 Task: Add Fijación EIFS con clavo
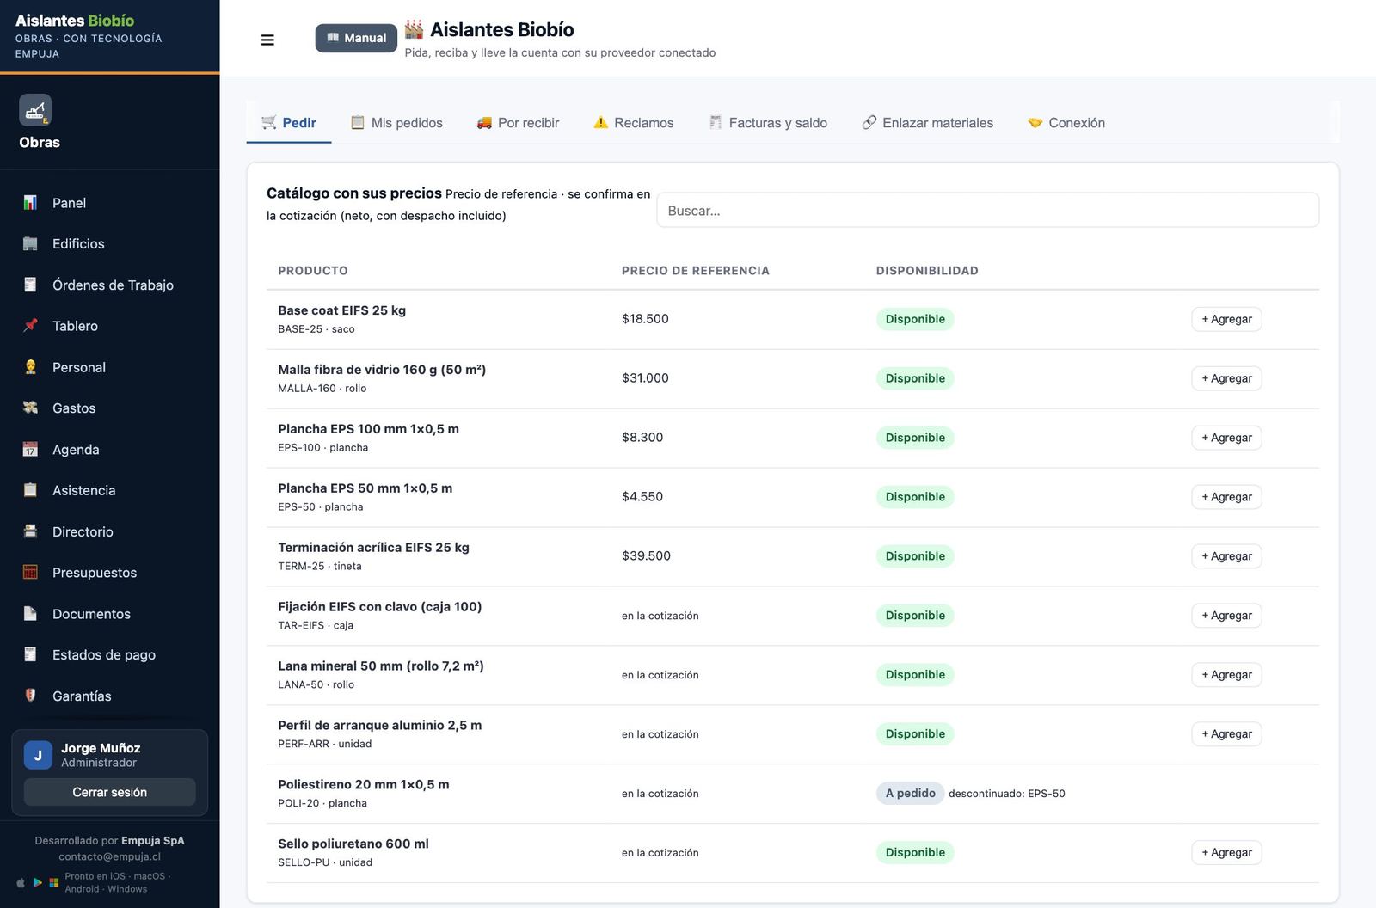(1226, 616)
